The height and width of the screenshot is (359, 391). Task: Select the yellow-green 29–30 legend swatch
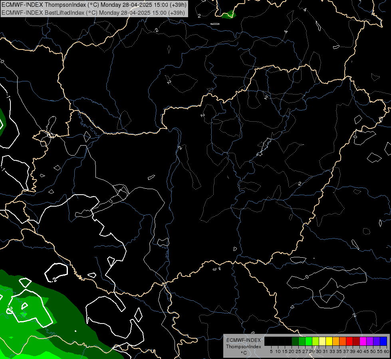[x=316, y=341]
